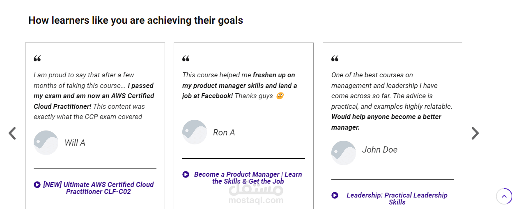The image size is (512, 209).
Task: Click Will A's avatar picture
Action: [46, 143]
